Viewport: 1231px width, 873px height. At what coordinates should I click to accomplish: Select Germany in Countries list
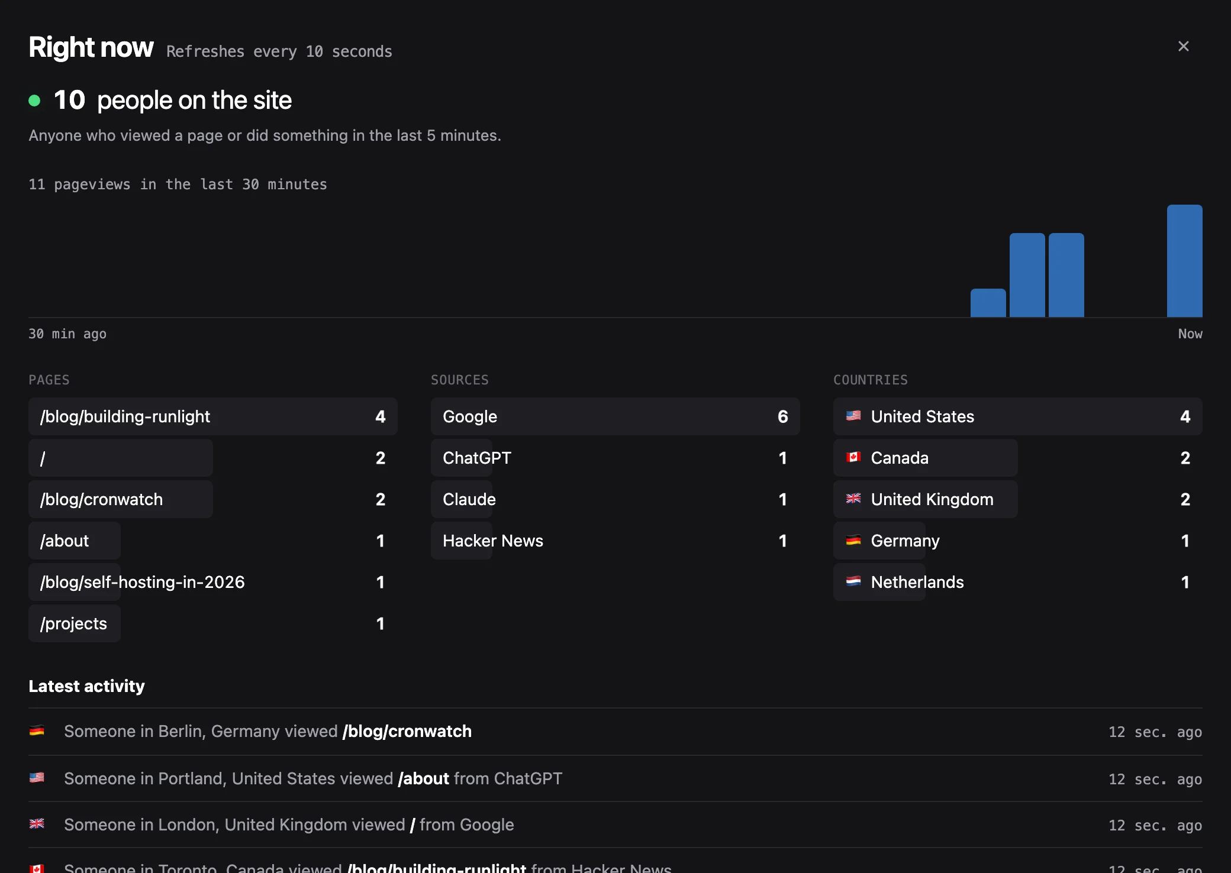coord(1018,541)
